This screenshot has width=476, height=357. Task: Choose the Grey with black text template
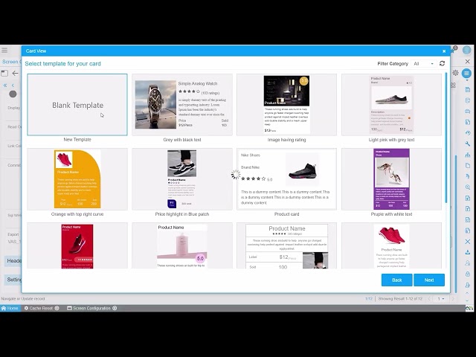point(182,104)
